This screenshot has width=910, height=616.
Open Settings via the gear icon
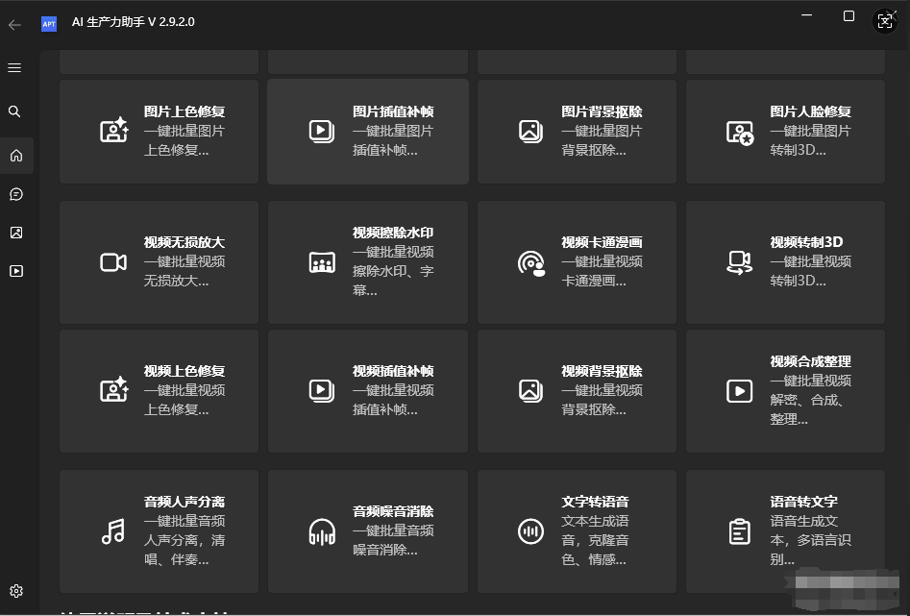pos(15,590)
